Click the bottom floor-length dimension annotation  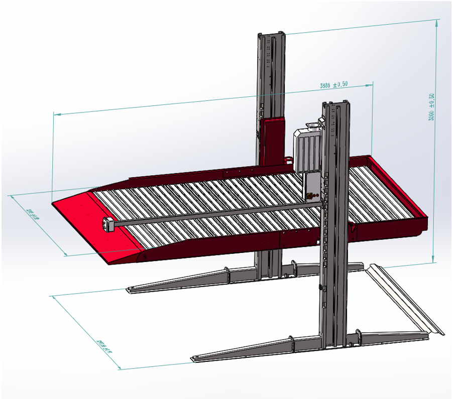pos(104,346)
